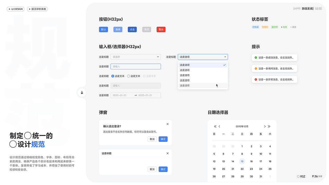Screen dimensions: 329x185
Task: Close the 确认退出登录 dialog with X
Action: coord(168,124)
